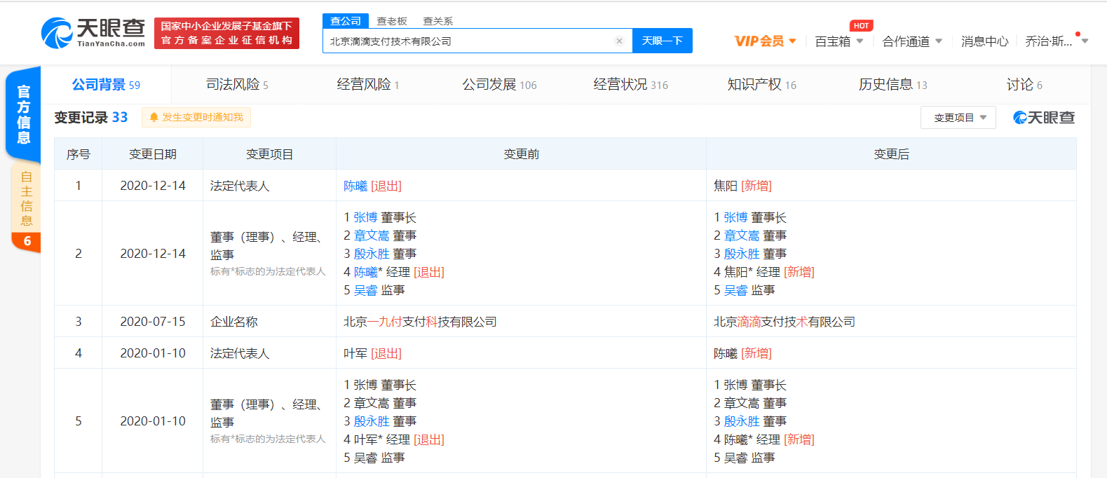The width and height of the screenshot is (1107, 478).
Task: Click 陈曦 [新增] in row 4
Action: point(742,353)
